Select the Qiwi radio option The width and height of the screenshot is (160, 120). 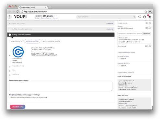[x=10, y=71]
